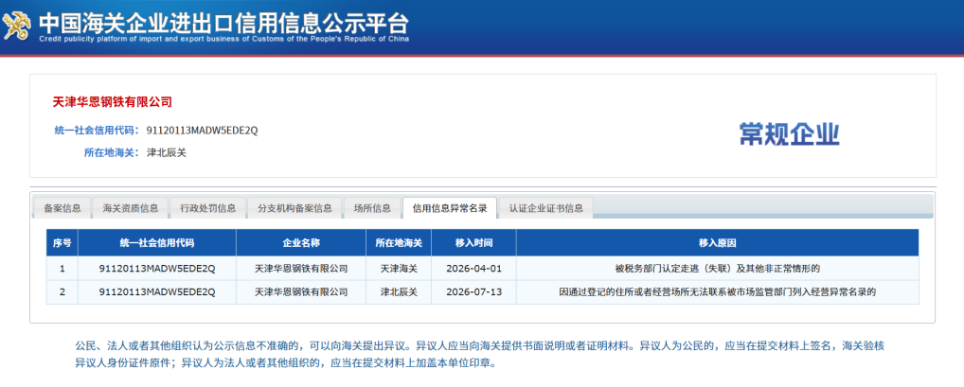Switch to the 场所信息 tab
This screenshot has height=387, width=964.
(x=372, y=208)
